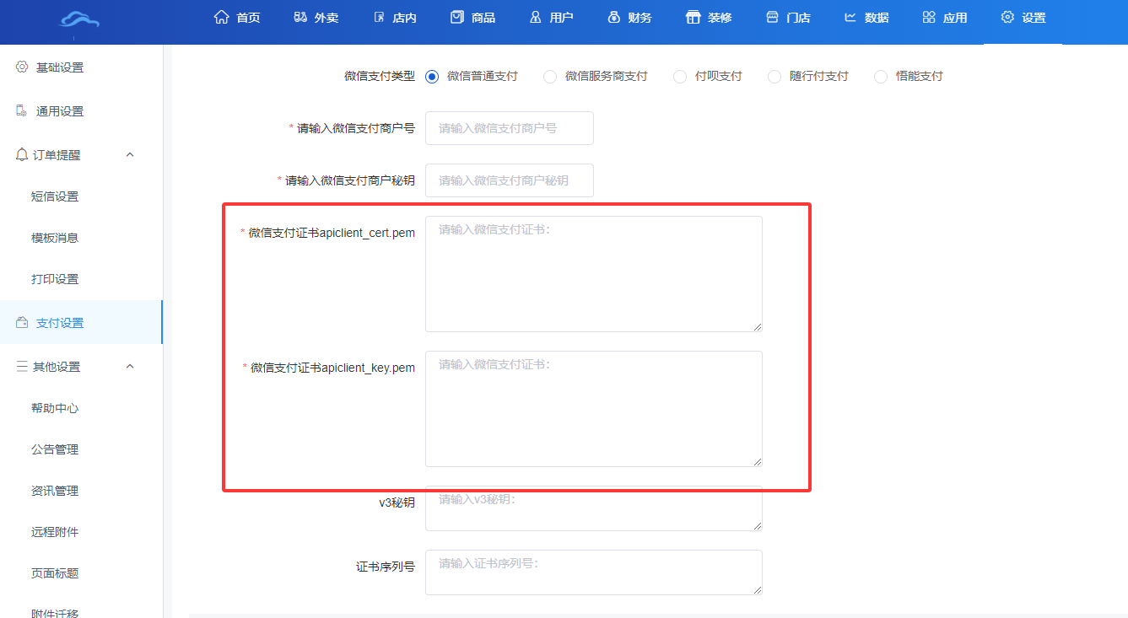Click the in-store icon beside 店内
Image resolution: width=1128 pixels, height=618 pixels.
tap(379, 17)
